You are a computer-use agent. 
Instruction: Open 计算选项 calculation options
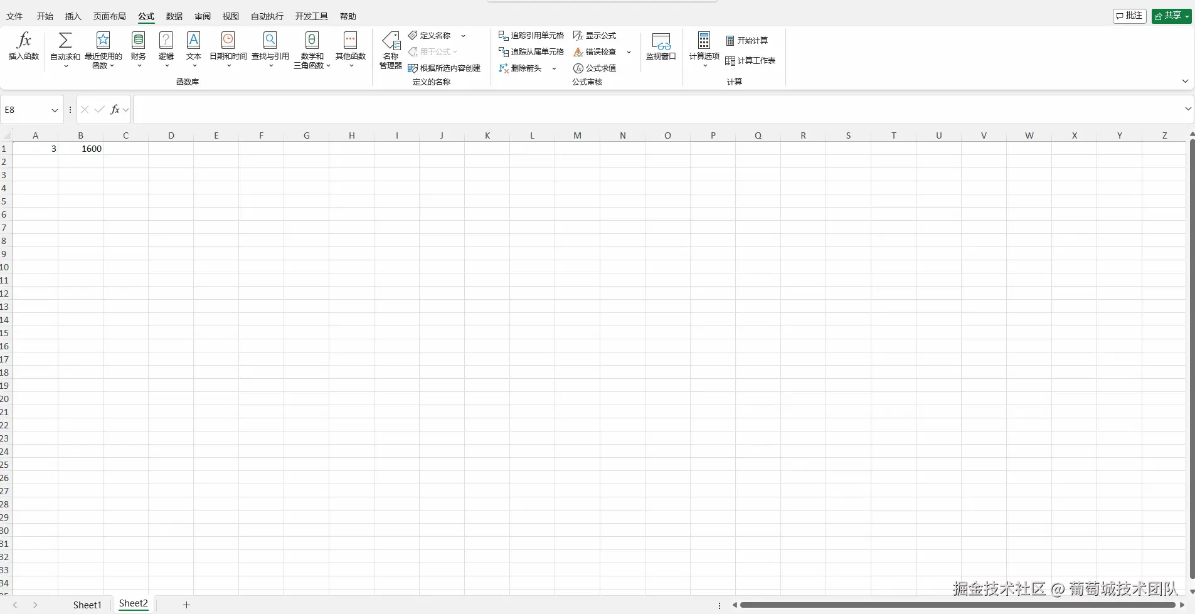[704, 50]
